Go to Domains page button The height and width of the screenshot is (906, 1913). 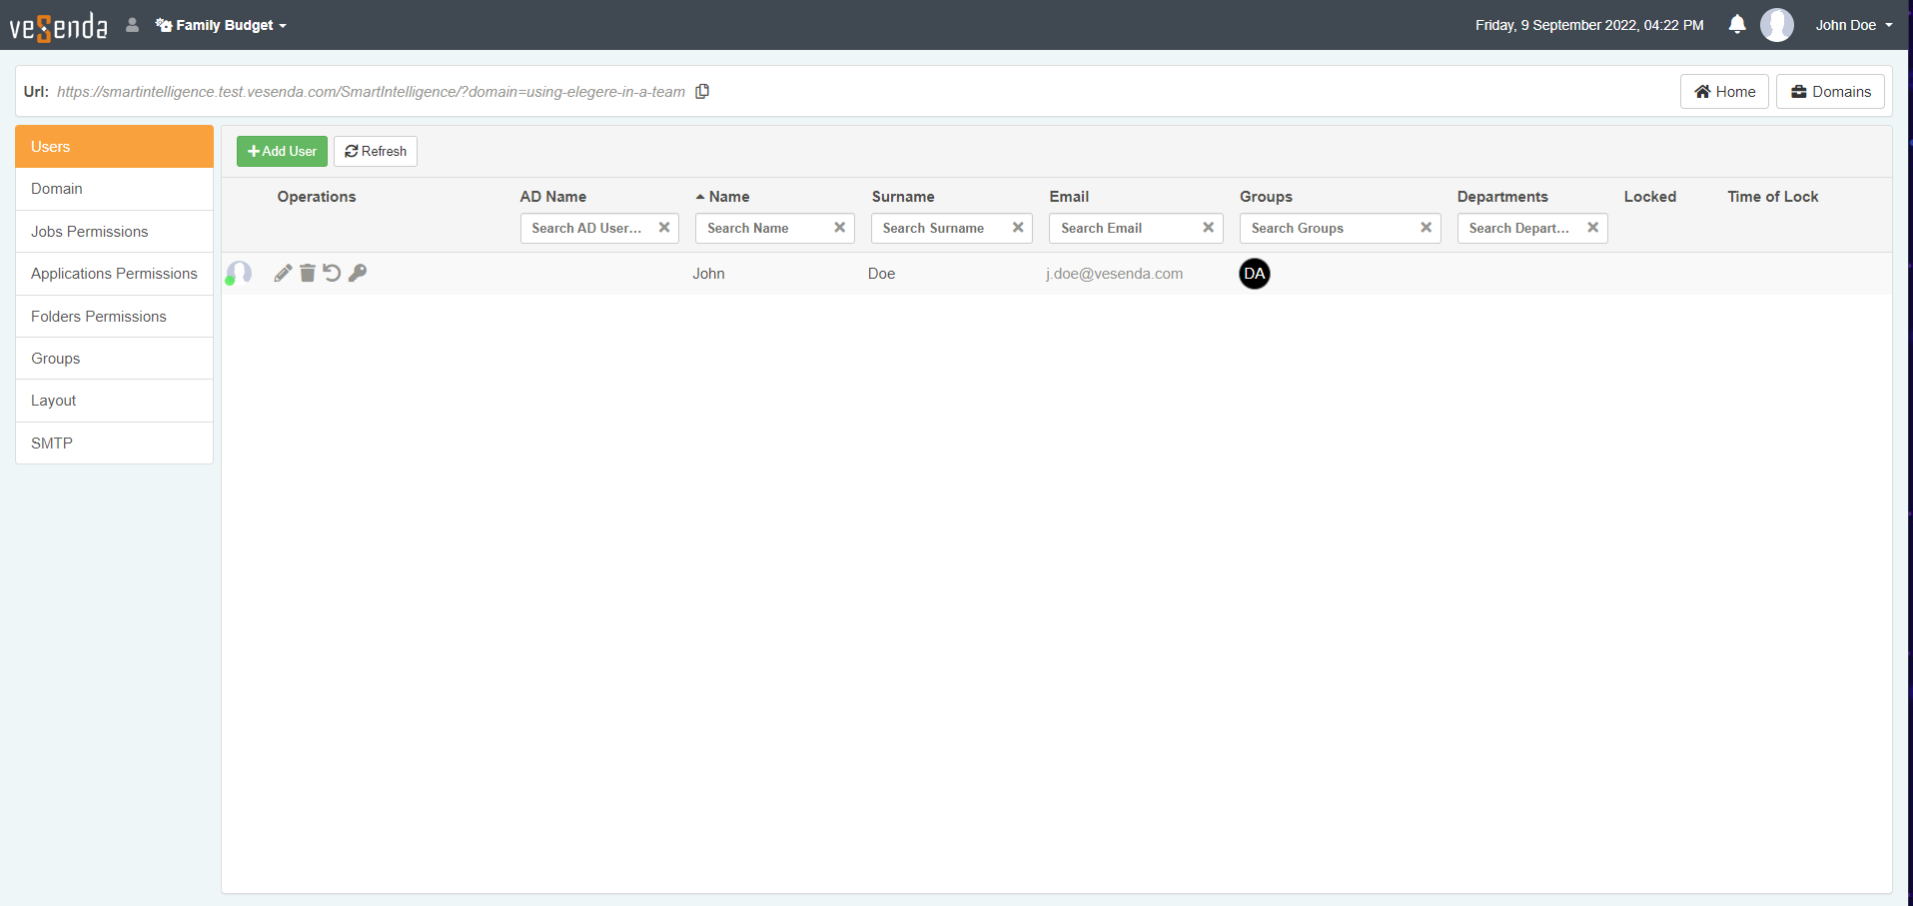tap(1830, 92)
